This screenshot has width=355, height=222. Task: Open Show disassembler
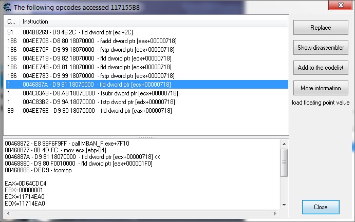coord(321,48)
